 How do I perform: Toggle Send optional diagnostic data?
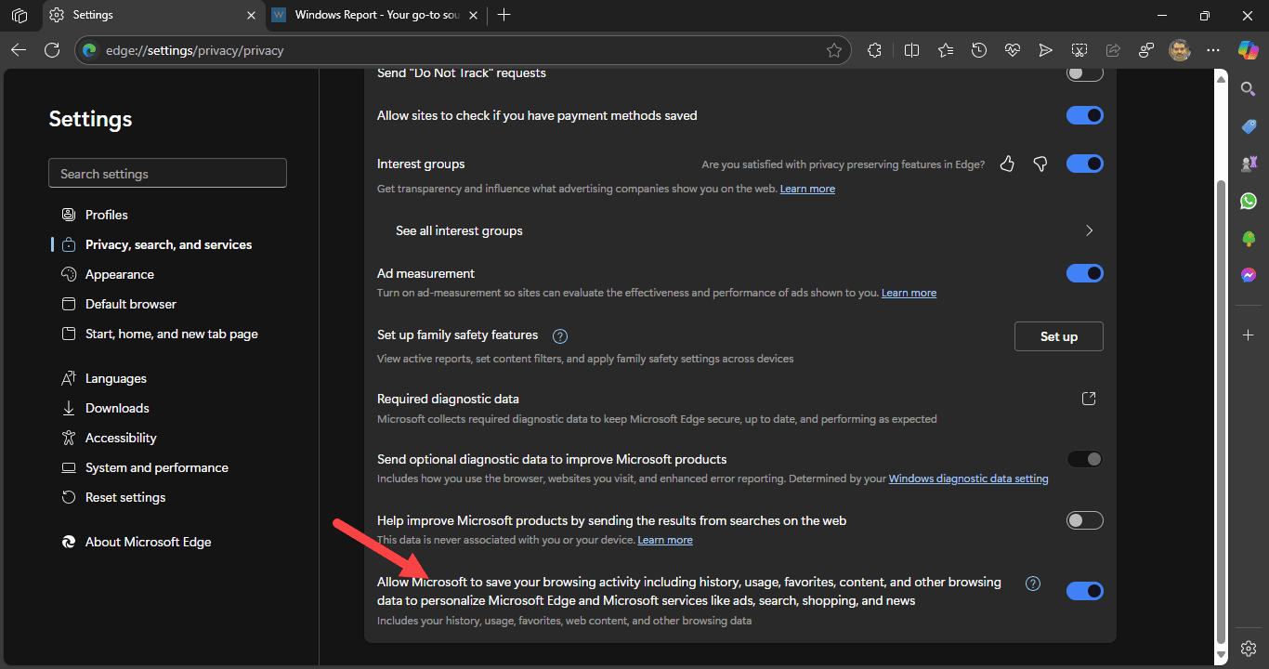pyautogui.click(x=1084, y=459)
